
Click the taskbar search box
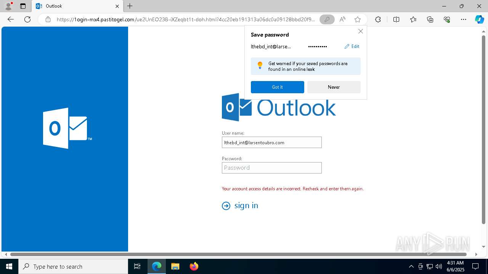click(x=73, y=266)
